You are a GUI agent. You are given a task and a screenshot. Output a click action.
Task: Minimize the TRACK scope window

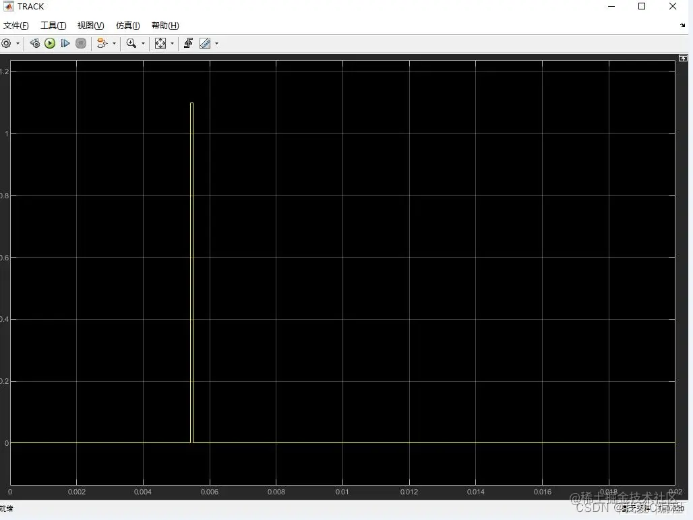[x=611, y=6]
